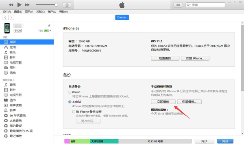Click the 文稿与数据 storage segment
The image size is (244, 147).
pyautogui.click(x=104, y=141)
